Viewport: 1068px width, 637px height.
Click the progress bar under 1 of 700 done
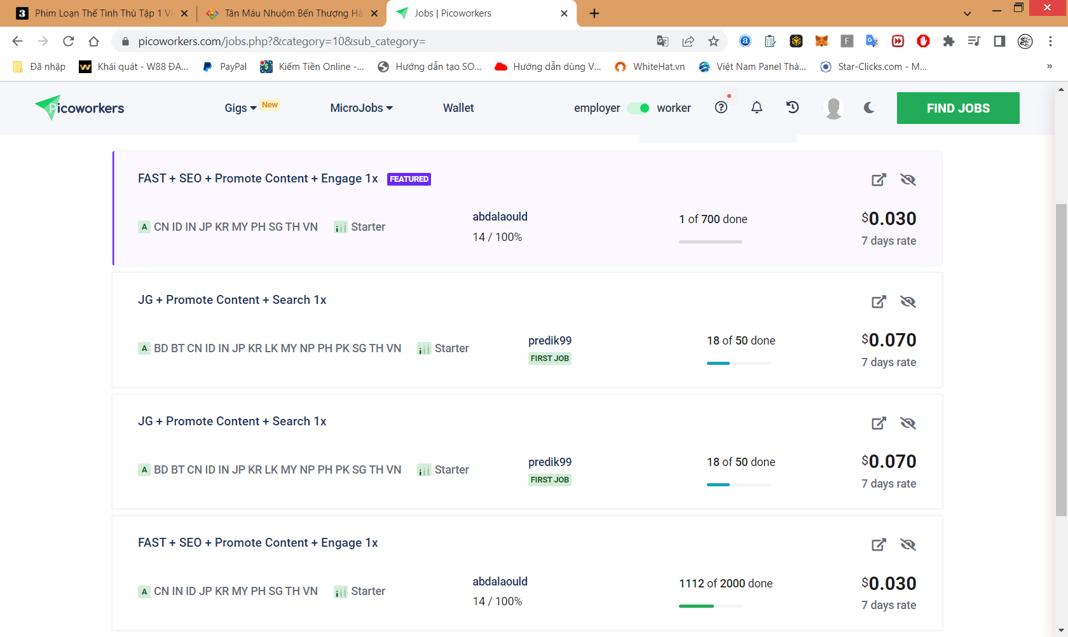pos(711,242)
